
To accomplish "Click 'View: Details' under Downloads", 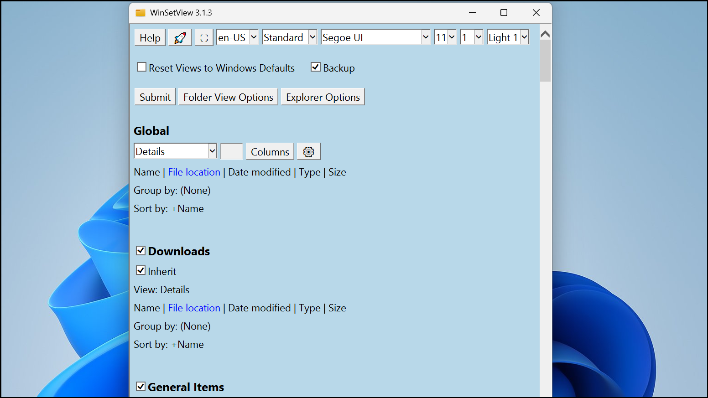I will pyautogui.click(x=161, y=290).
